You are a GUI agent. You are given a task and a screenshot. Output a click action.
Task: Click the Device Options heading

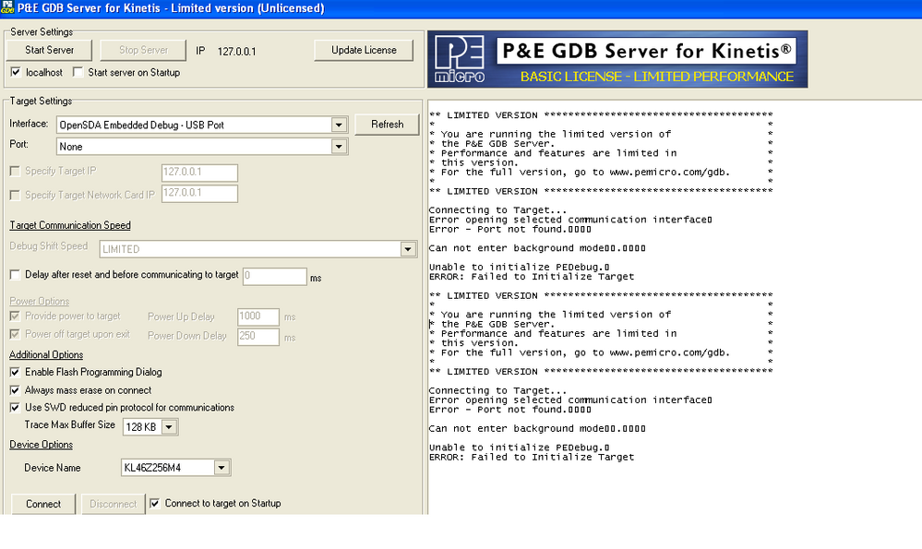click(x=42, y=445)
